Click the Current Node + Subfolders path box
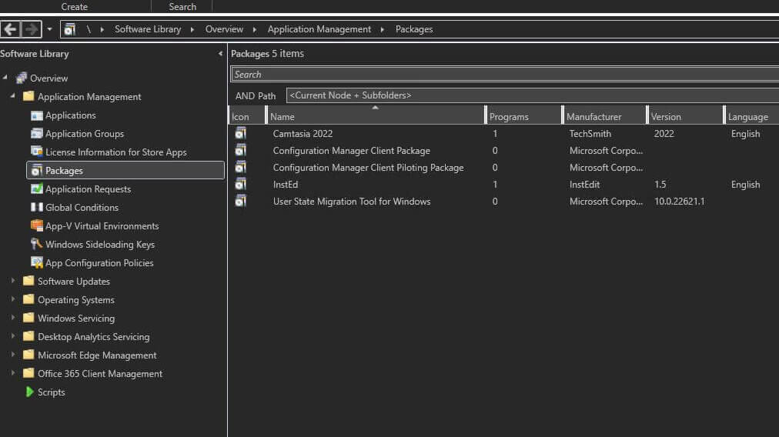 click(533, 95)
